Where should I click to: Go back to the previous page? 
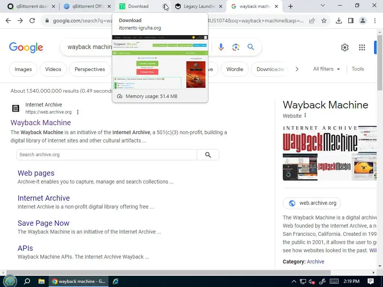click(8, 21)
